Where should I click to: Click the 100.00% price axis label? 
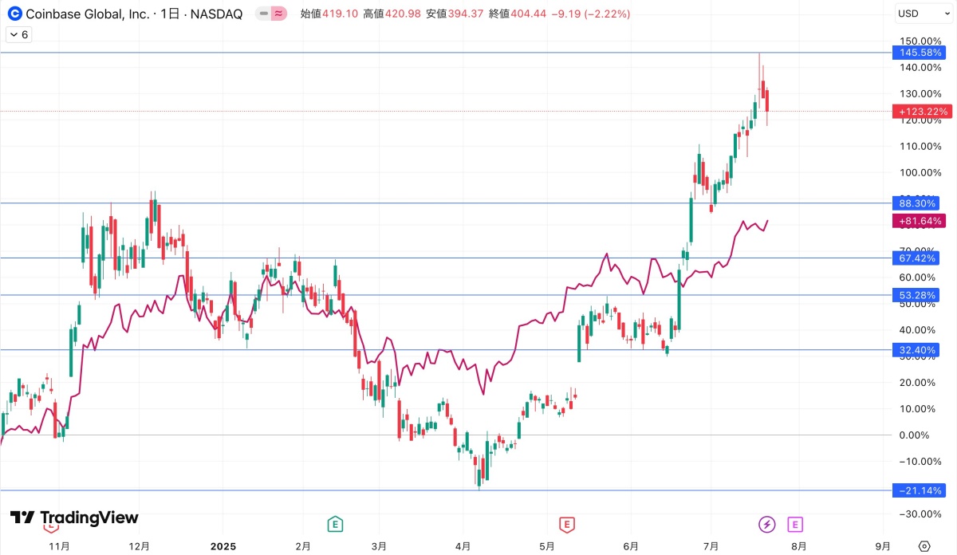(919, 172)
